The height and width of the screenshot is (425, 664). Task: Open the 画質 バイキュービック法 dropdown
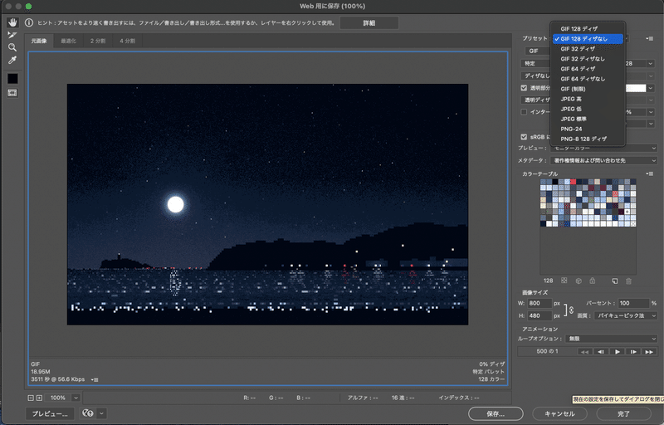tap(626, 315)
